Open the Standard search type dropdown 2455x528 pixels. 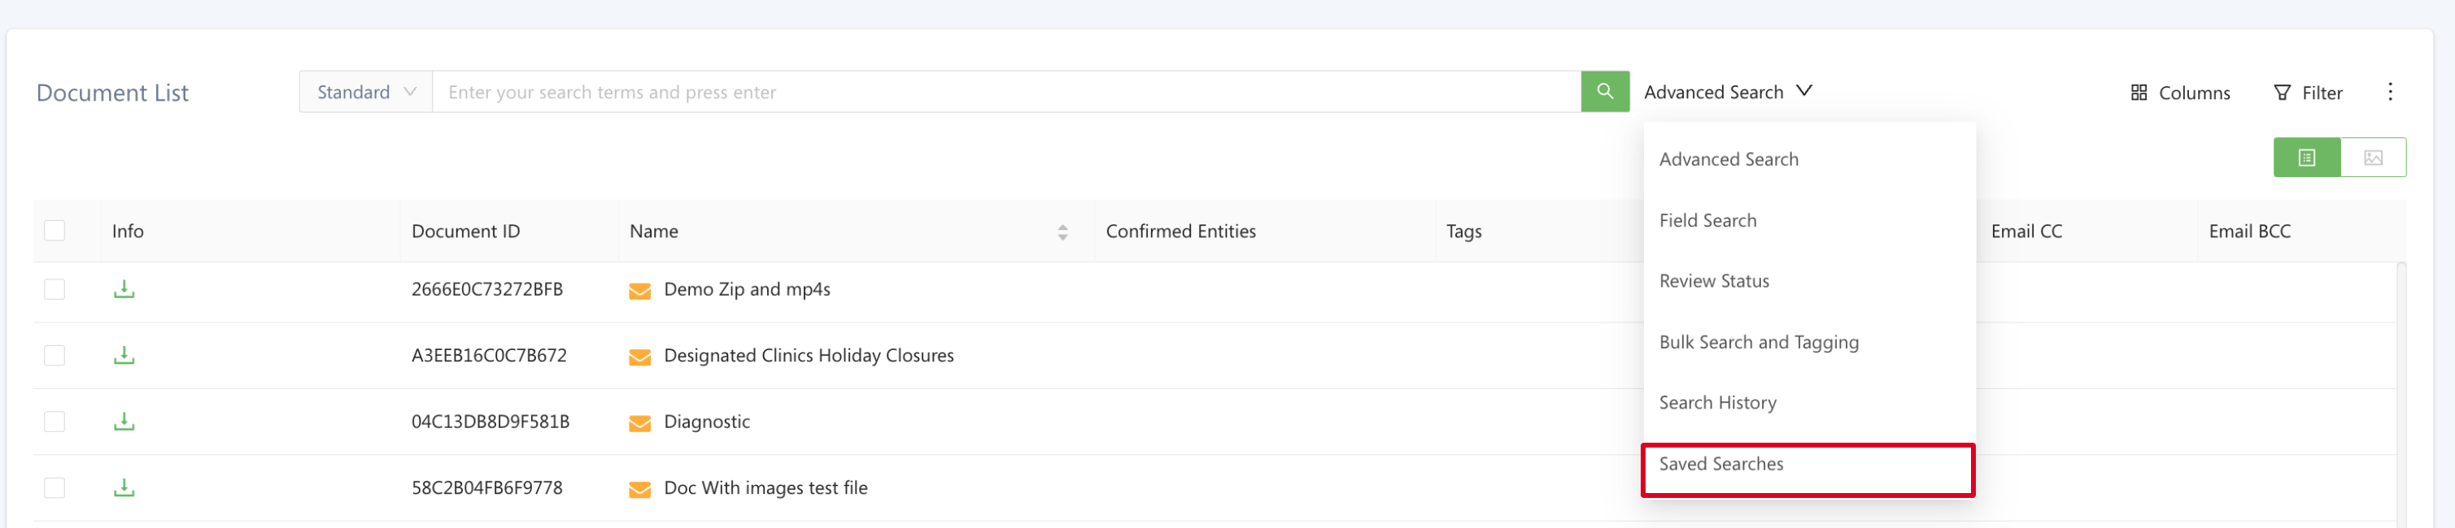coord(366,93)
